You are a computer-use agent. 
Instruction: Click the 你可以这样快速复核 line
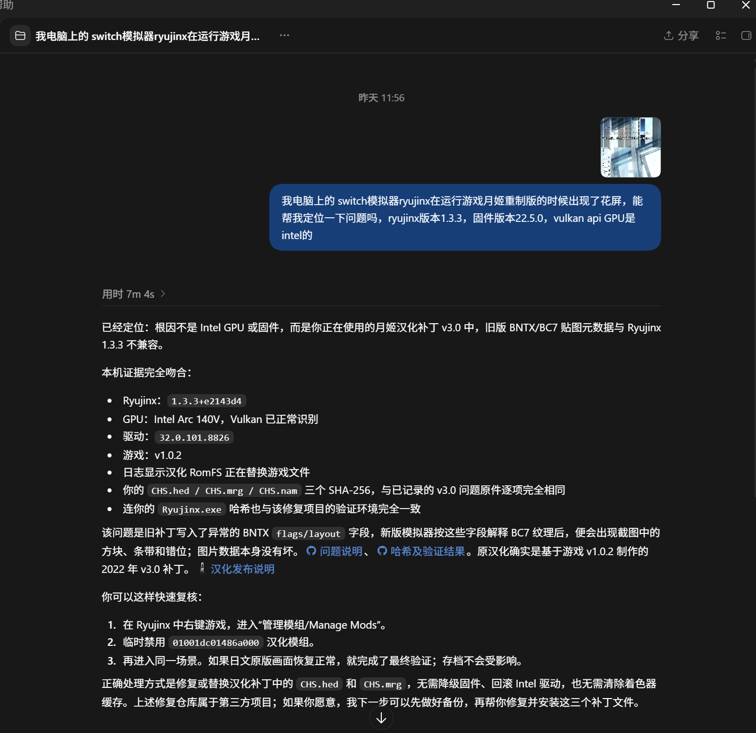point(152,597)
